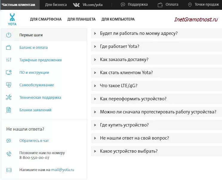Image resolution: width=222 pixels, height=180 pixels.
Task: Open the Оплата link in top bar
Action: coord(172,4)
